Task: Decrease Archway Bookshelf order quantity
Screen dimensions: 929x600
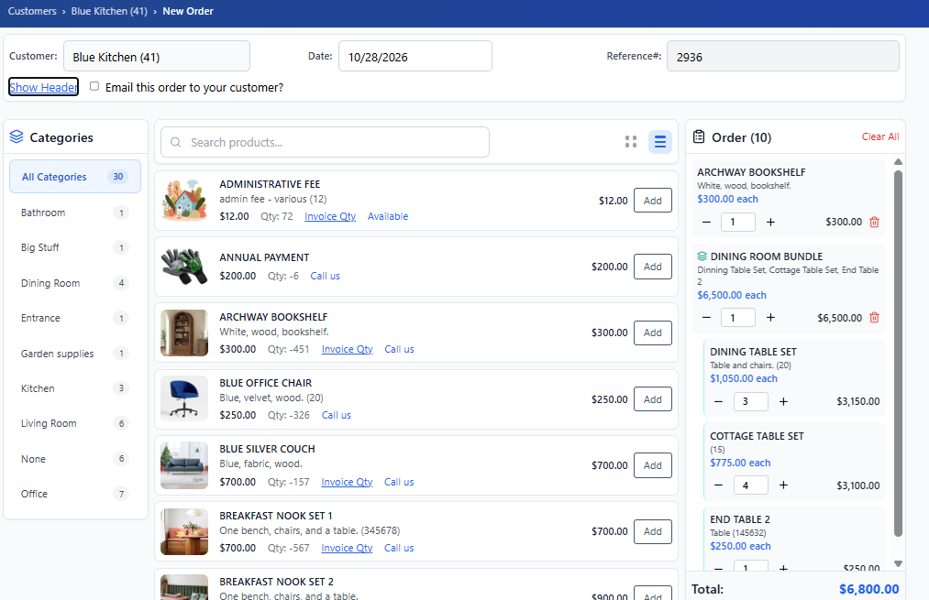Action: (706, 222)
